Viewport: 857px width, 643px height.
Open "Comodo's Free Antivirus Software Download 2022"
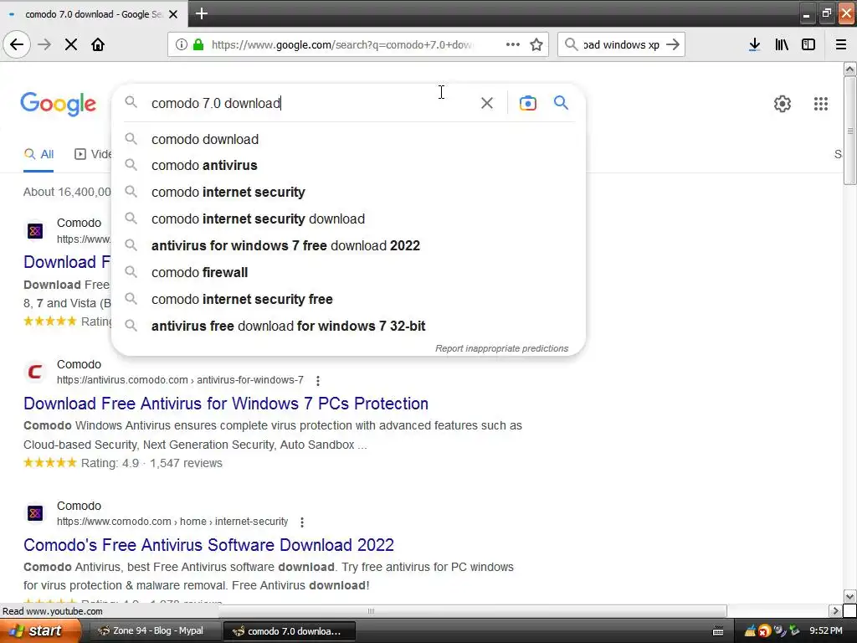[x=208, y=545]
